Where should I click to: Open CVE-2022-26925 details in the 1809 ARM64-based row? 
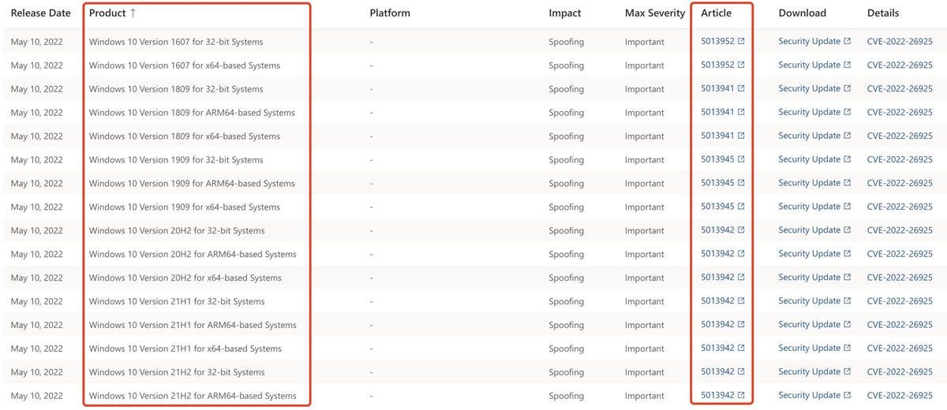click(900, 113)
